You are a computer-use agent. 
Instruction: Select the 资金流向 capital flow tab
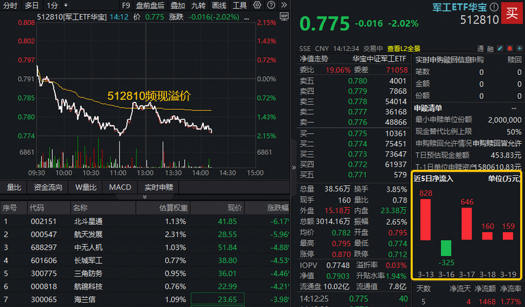(48, 187)
